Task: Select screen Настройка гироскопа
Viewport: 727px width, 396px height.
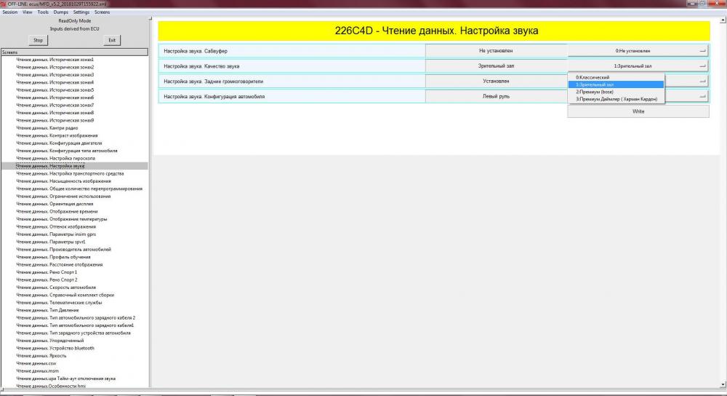Action: (x=56, y=158)
